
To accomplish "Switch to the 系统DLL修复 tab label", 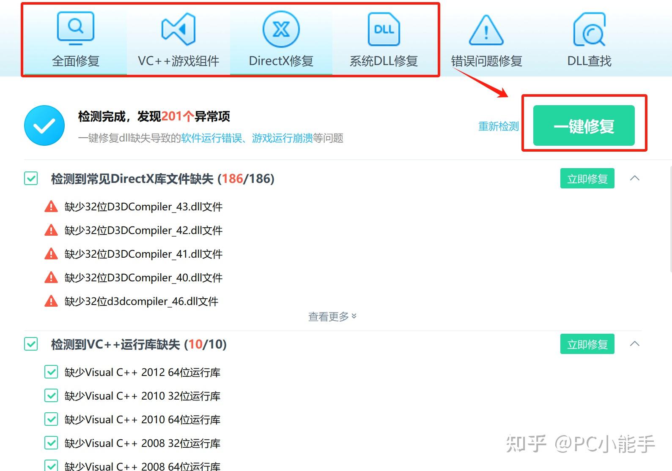I will coord(384,61).
